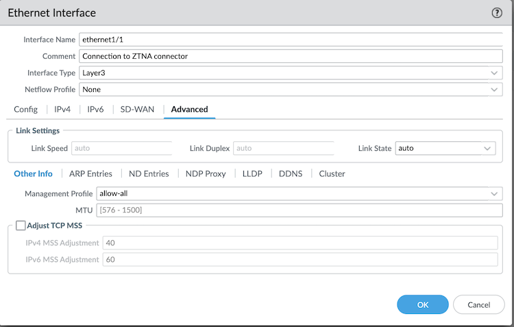Focus the Comment text field

(291, 56)
